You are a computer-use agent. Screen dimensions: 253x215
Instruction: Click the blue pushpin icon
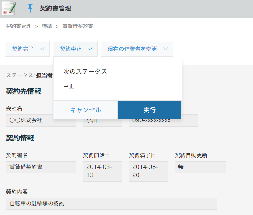pos(30,8)
